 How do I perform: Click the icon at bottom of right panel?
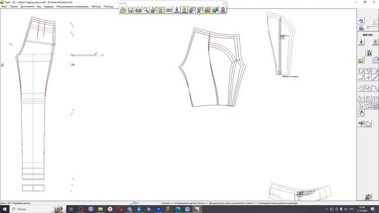coord(368,196)
